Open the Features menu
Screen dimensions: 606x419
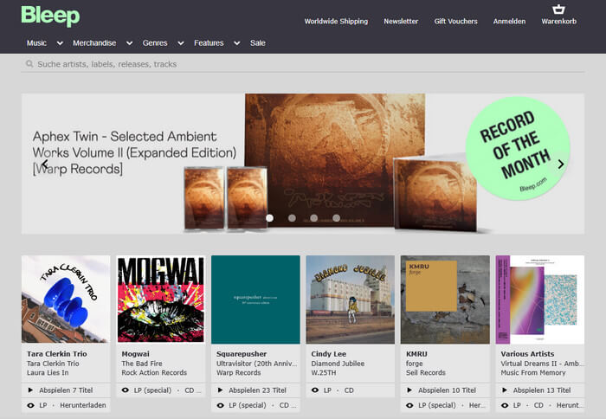pyautogui.click(x=209, y=43)
